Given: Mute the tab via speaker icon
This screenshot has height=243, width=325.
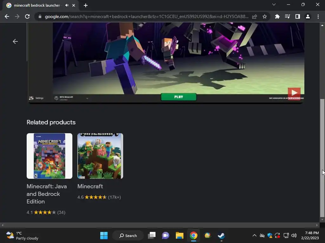Looking at the screenshot, I should point(67,5).
